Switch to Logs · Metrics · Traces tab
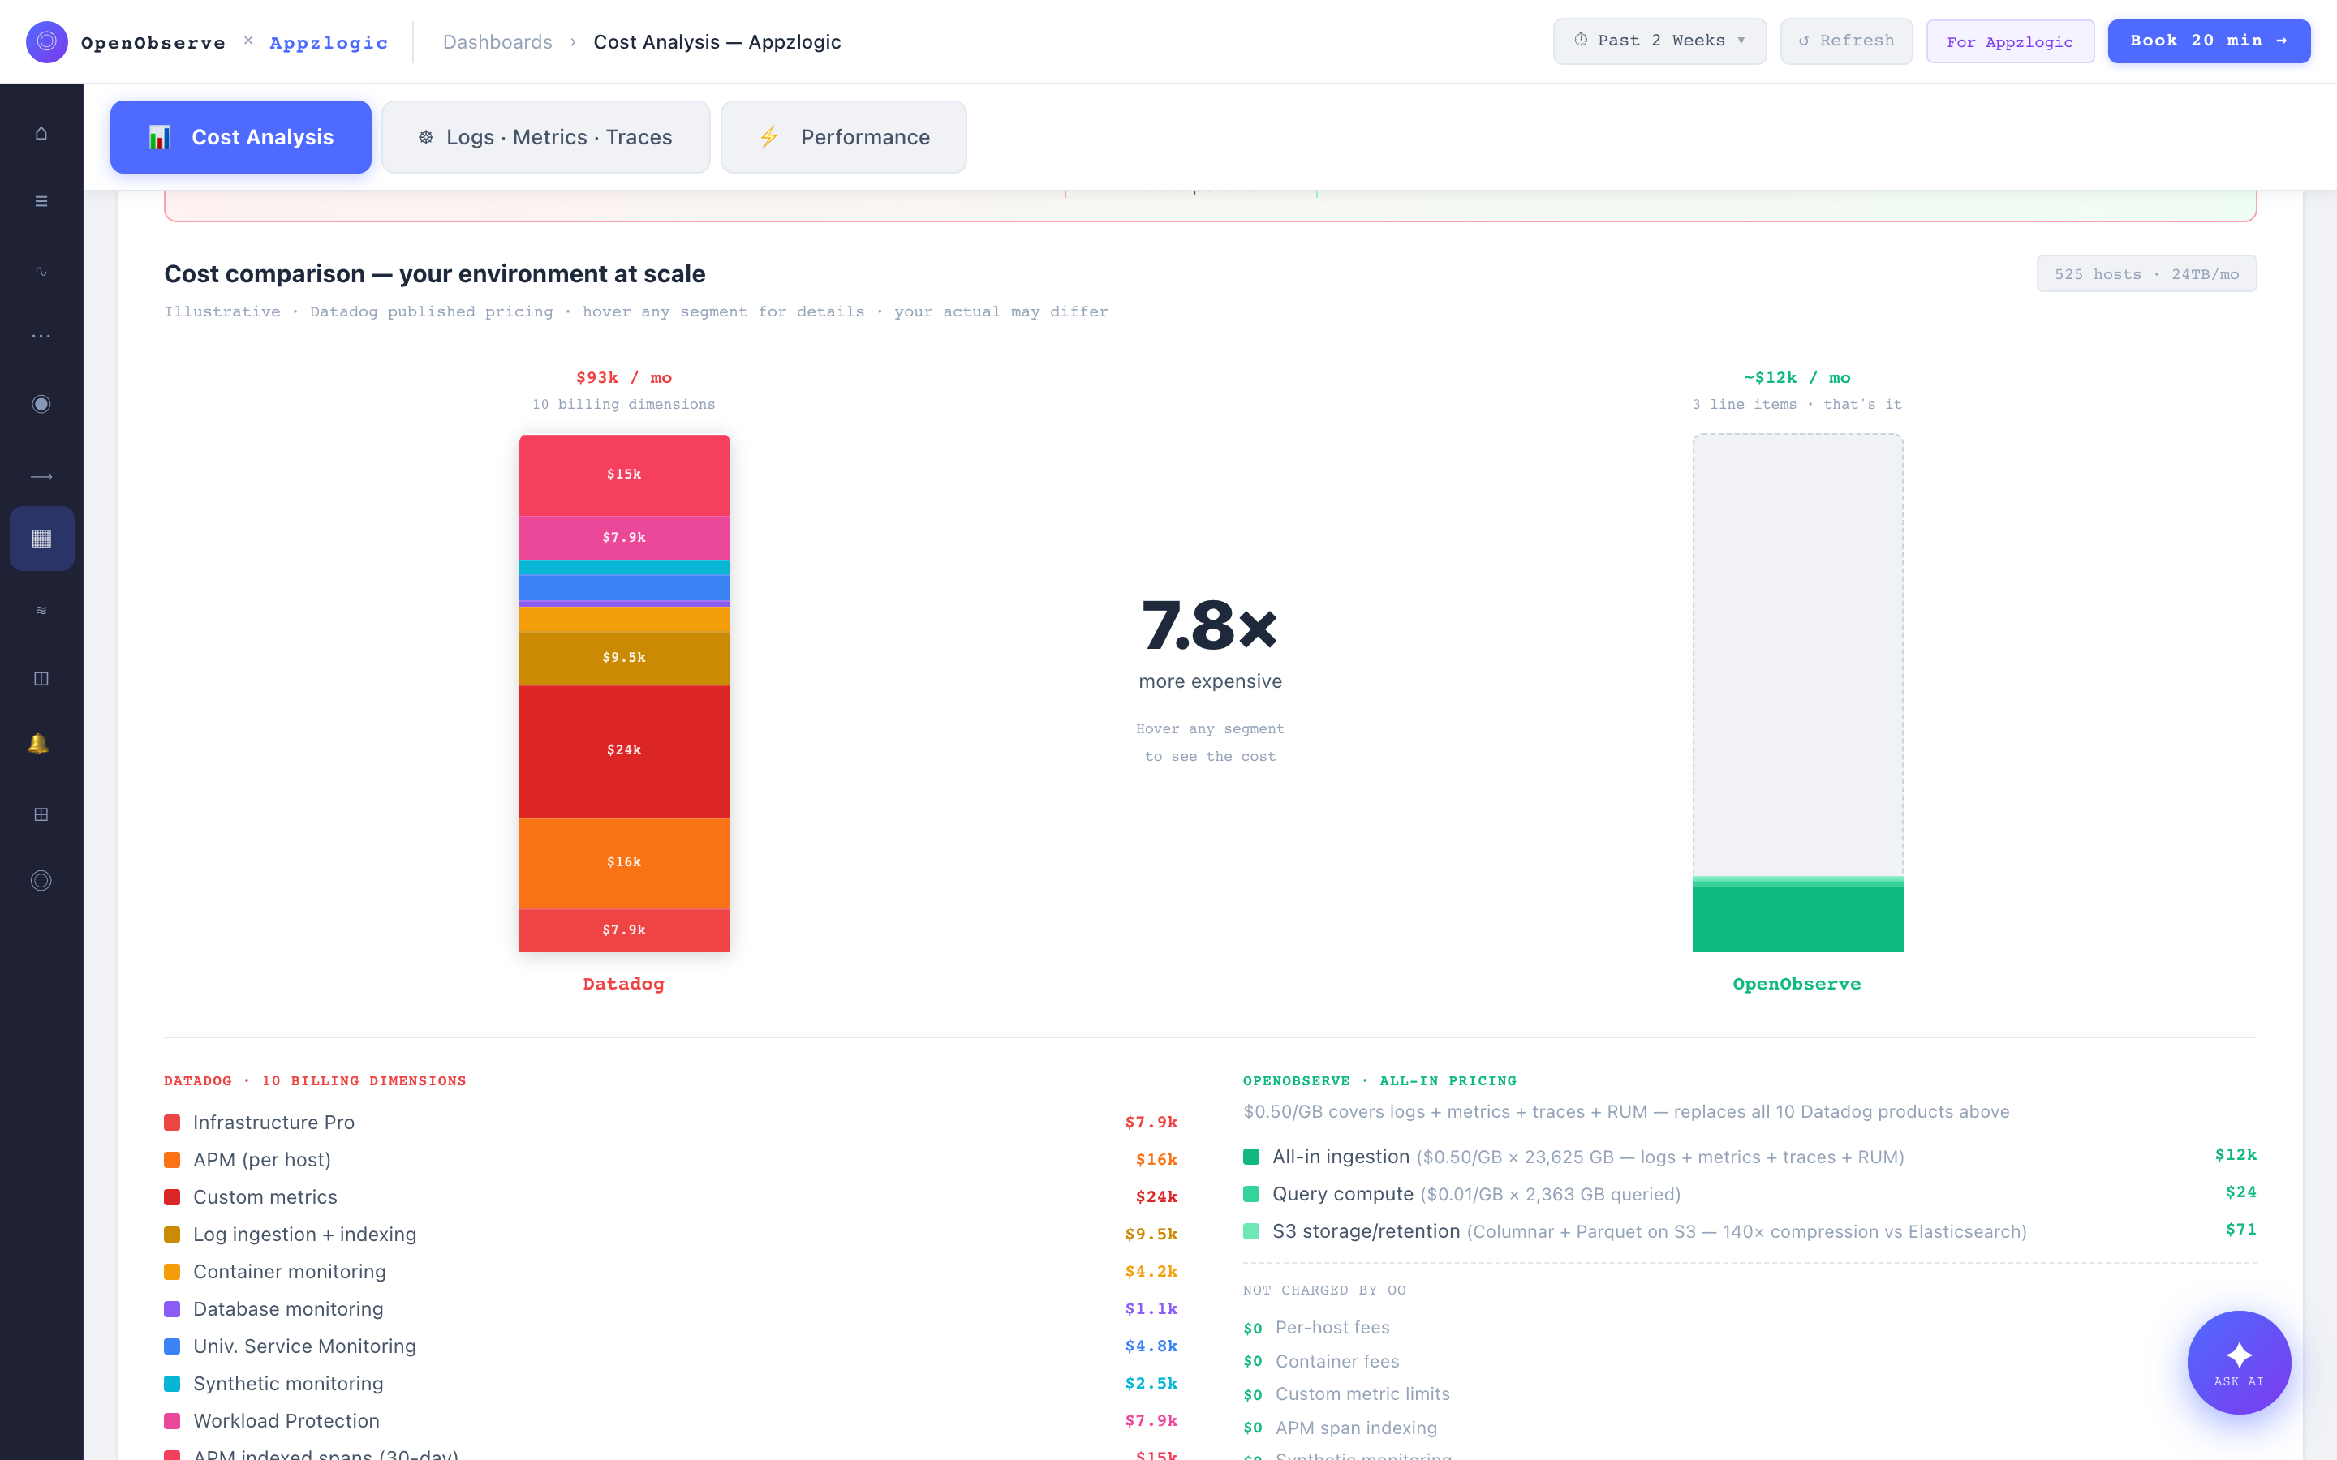Screen dimensions: 2337x1460 coord(545,137)
